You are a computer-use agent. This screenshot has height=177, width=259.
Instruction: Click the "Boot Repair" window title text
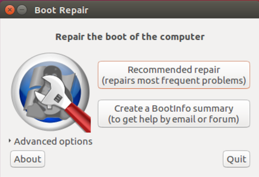pyautogui.click(x=61, y=10)
